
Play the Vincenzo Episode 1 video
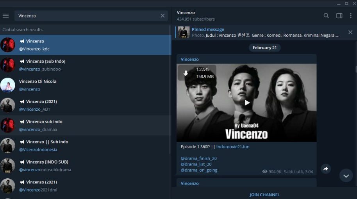[247, 103]
